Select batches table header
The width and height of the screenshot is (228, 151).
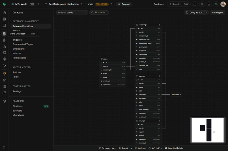coord(148,76)
